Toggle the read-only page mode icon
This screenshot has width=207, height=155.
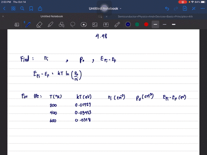point(17,25)
